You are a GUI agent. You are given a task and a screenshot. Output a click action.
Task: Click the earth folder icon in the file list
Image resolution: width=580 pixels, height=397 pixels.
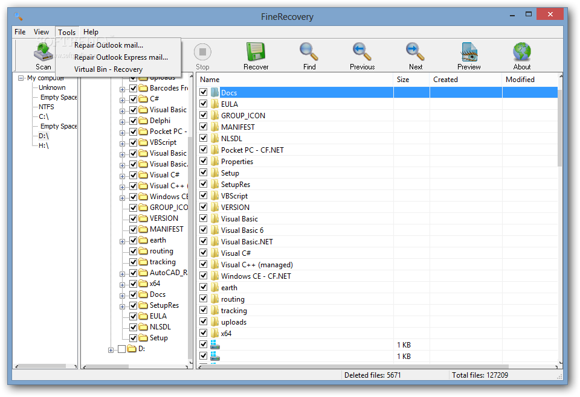[214, 287]
